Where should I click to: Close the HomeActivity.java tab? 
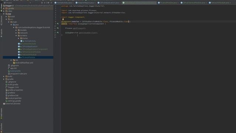73,3
